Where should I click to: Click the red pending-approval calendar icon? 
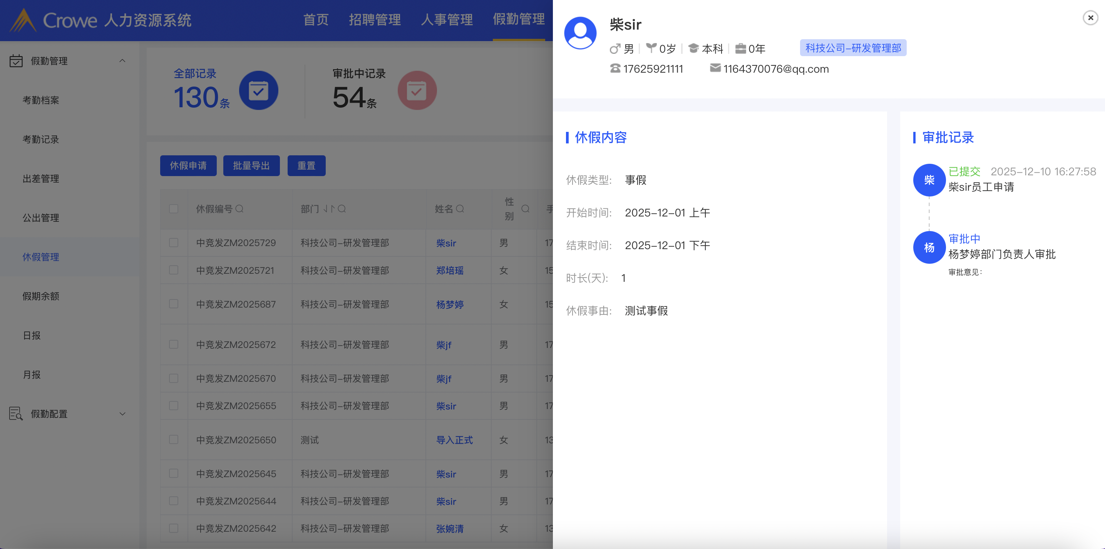click(417, 90)
